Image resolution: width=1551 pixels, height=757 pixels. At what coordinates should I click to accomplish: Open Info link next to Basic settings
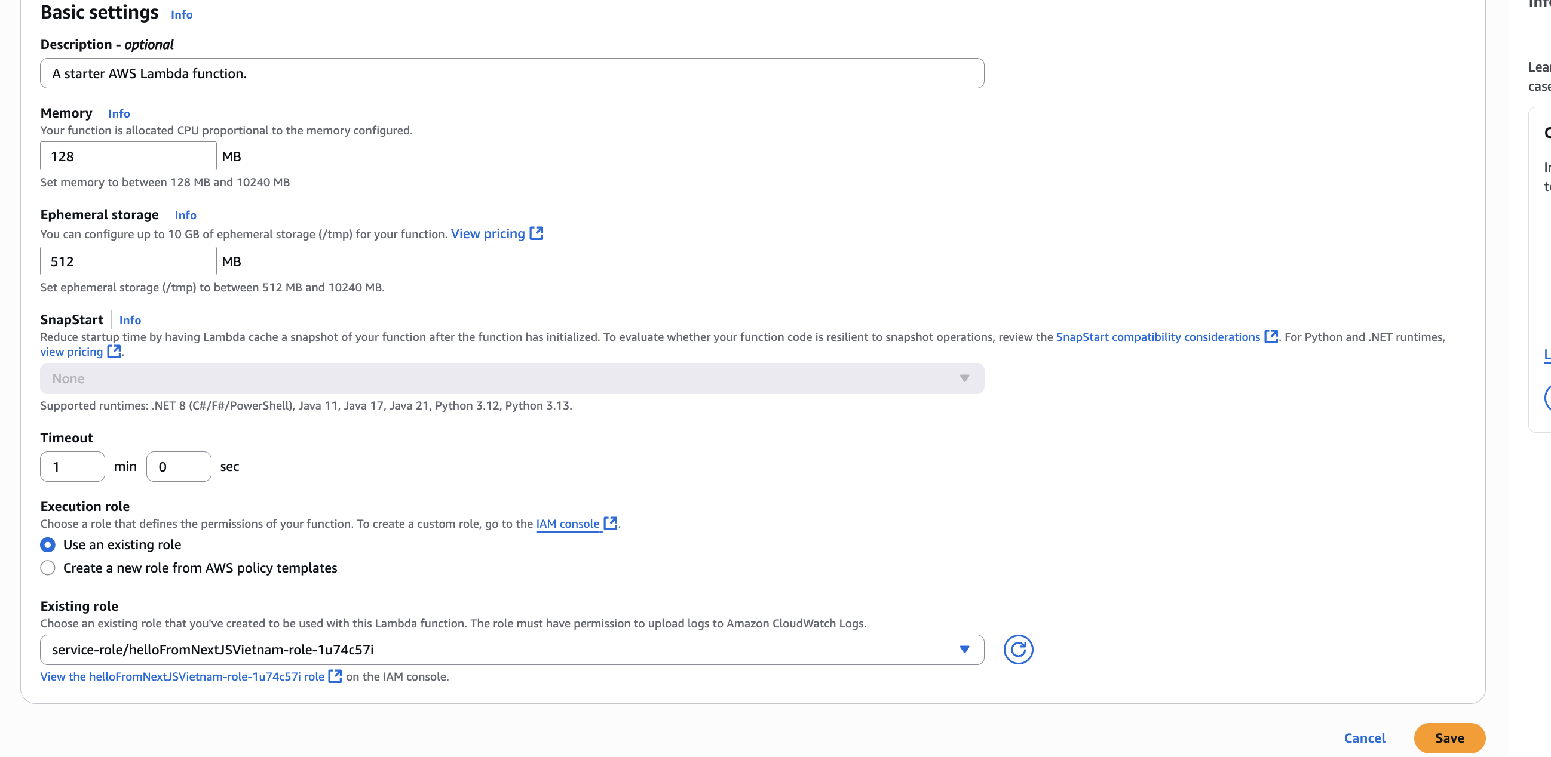pyautogui.click(x=181, y=14)
